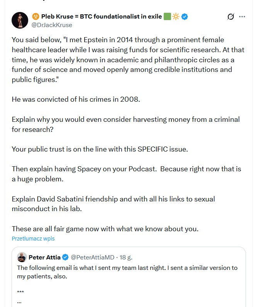Screen dimensions: 256x307
Task: Open the three-dot more options menu
Action: point(242,17)
